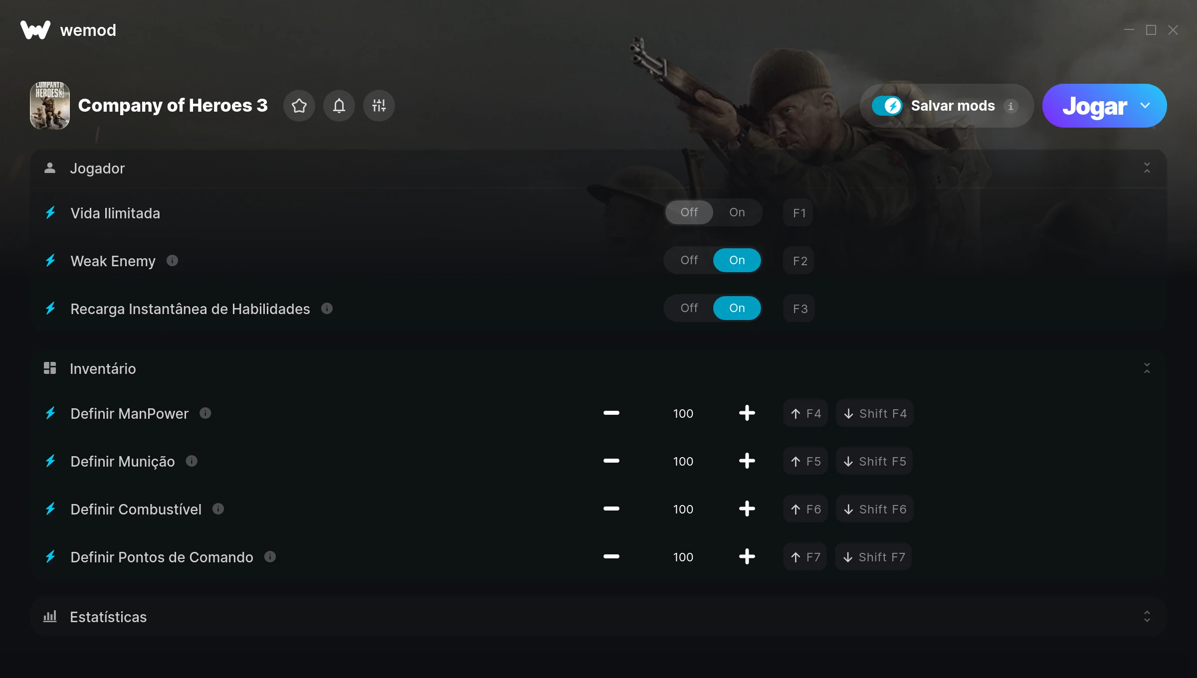Disable the Salvar mods toggle
Screen dimensions: 1197x678
tap(887, 106)
